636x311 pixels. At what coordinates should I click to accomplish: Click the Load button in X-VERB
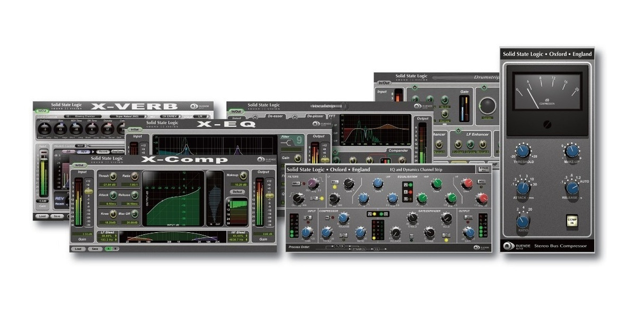(x=42, y=216)
